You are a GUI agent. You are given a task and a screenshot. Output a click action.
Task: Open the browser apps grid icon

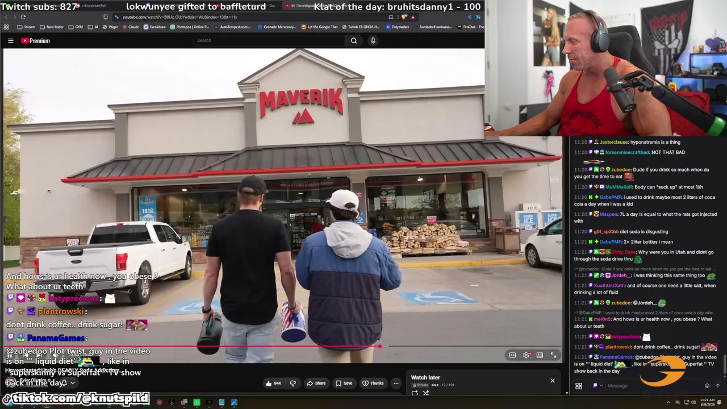click(6, 27)
